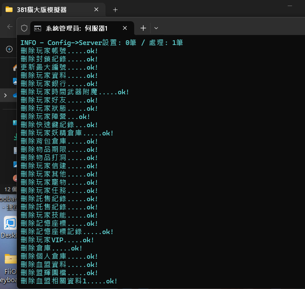
Task: Click the line 刪除記憶座標記錄.....ok!
Action: [x=67, y=232]
